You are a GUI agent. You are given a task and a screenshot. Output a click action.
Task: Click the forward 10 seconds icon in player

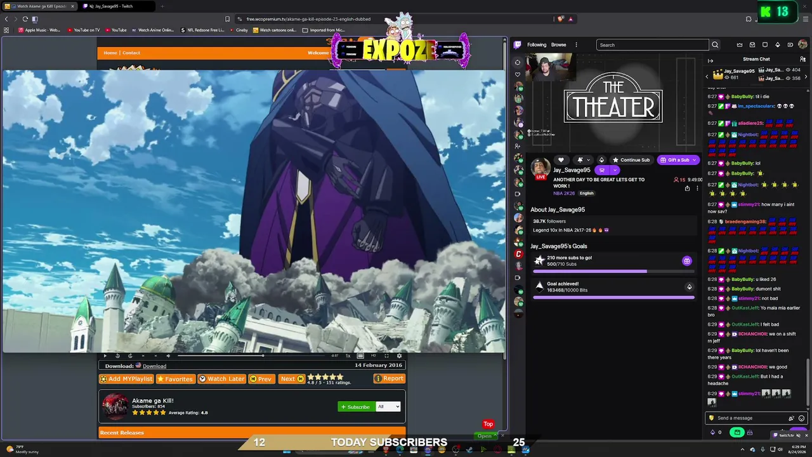tap(130, 355)
